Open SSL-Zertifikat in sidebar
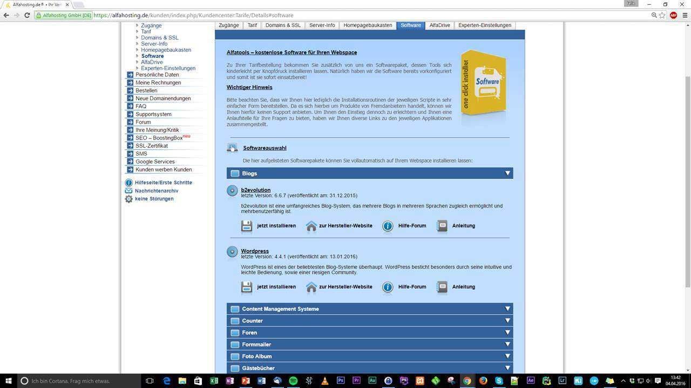 tap(152, 146)
